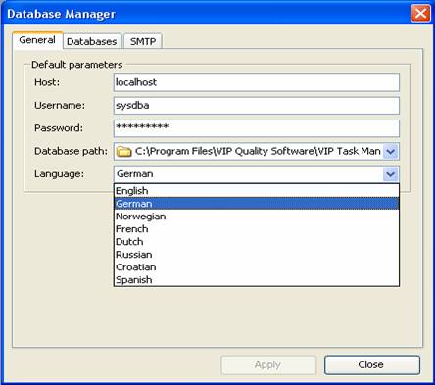Screen dimensions: 435x385
Task: Select the General tab
Action: pyautogui.click(x=37, y=40)
